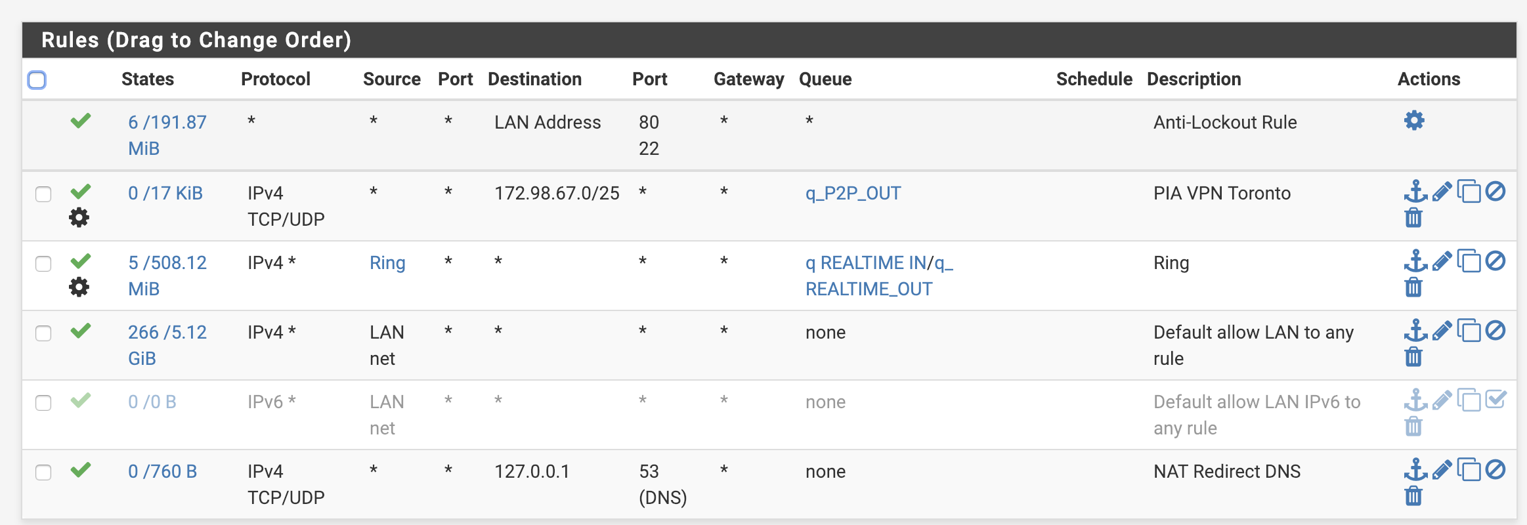Open the Ring source alias link

387,262
